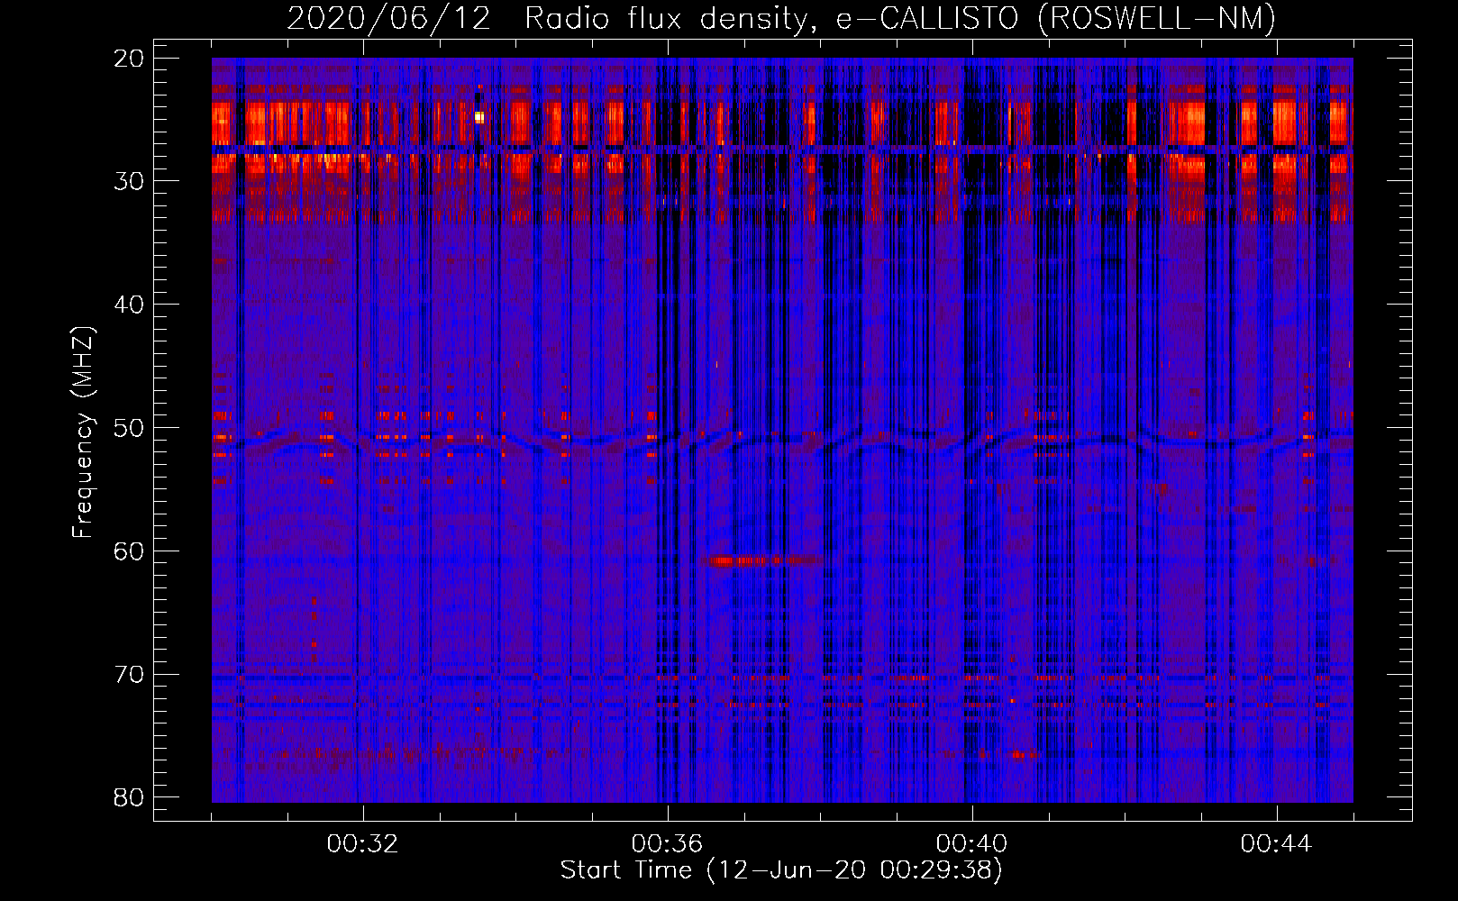This screenshot has height=901, width=1458.
Task: Click the 00:44 time tick label
Action: pos(1276,844)
